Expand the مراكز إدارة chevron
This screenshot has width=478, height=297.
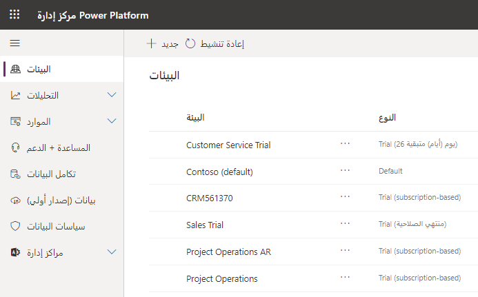pos(112,252)
